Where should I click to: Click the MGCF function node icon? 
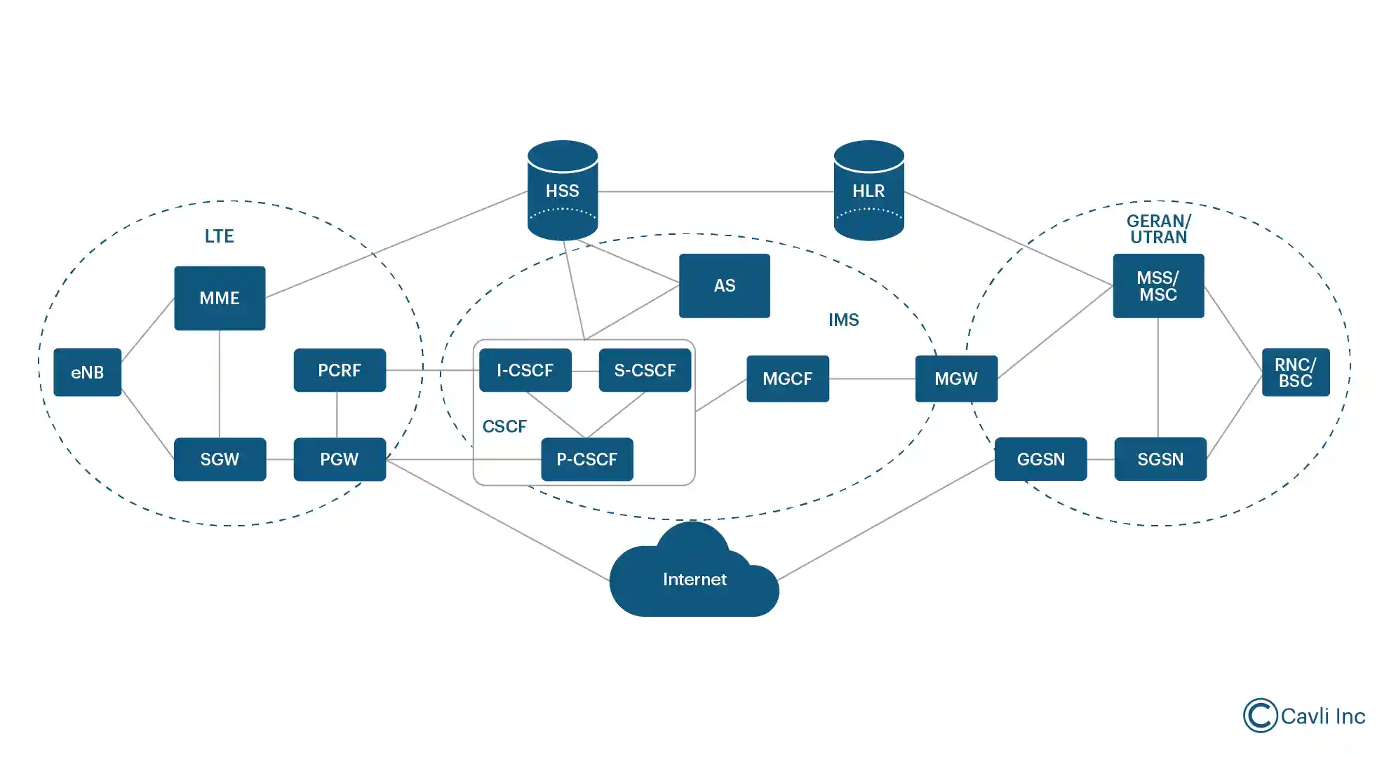pyautogui.click(x=787, y=376)
